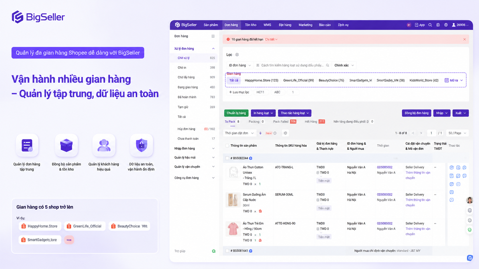Open the WMS menu
Image resolution: width=479 pixels, height=269 pixels.
(x=267, y=25)
